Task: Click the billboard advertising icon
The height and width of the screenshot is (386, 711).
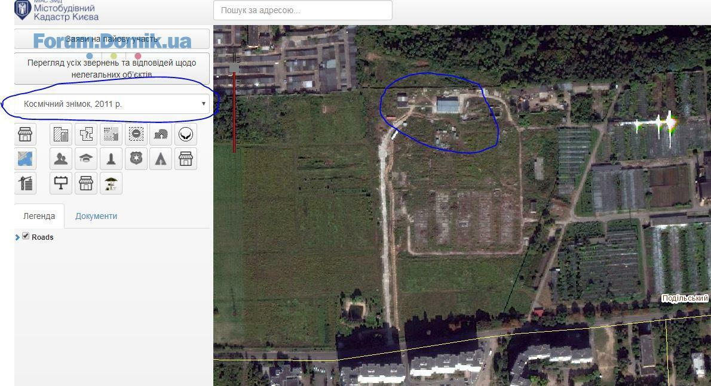Action: pos(61,183)
